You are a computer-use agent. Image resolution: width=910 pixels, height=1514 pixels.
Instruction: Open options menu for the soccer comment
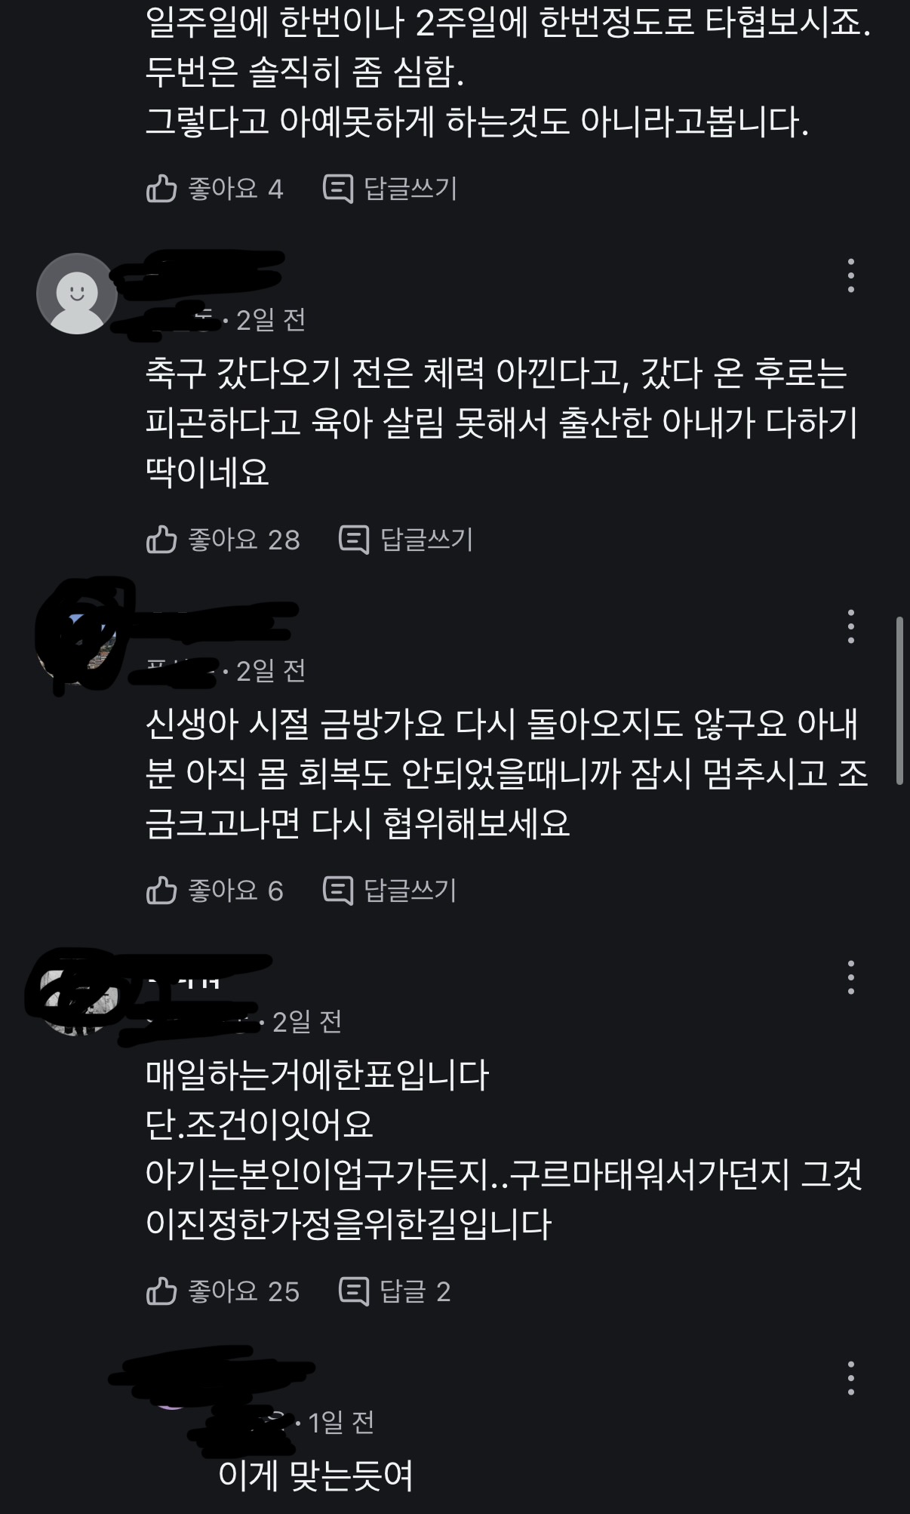850,275
